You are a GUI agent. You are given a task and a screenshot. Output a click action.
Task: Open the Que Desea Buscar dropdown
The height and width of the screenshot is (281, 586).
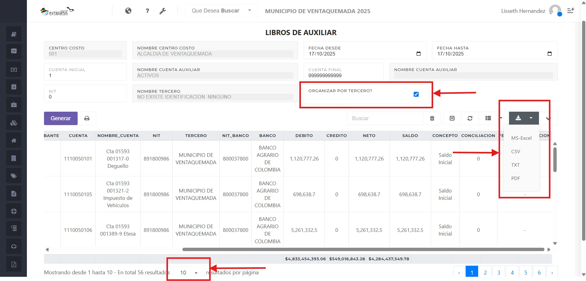coord(221,11)
